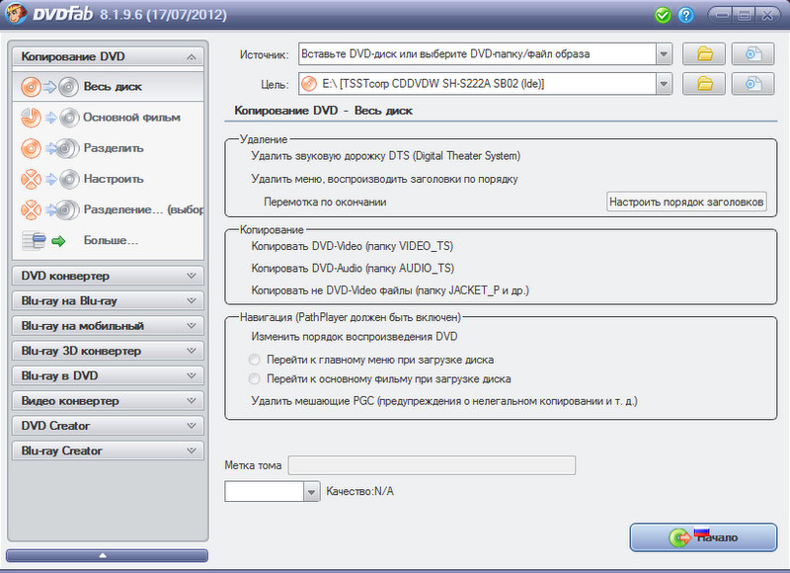This screenshot has height=573, width=790.
Task: Click Удалить звуковую дорожку DTS option
Action: (x=386, y=156)
